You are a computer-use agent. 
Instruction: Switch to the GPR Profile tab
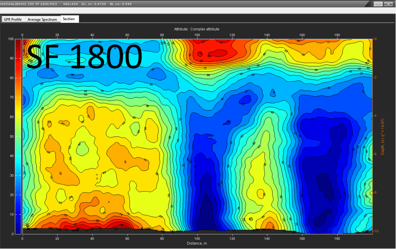pos(13,19)
